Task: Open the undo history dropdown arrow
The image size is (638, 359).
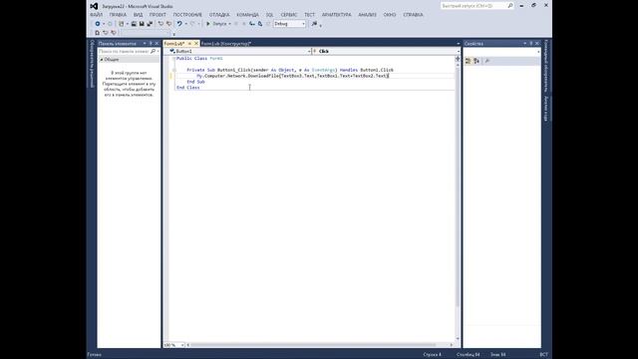Action: click(x=186, y=24)
